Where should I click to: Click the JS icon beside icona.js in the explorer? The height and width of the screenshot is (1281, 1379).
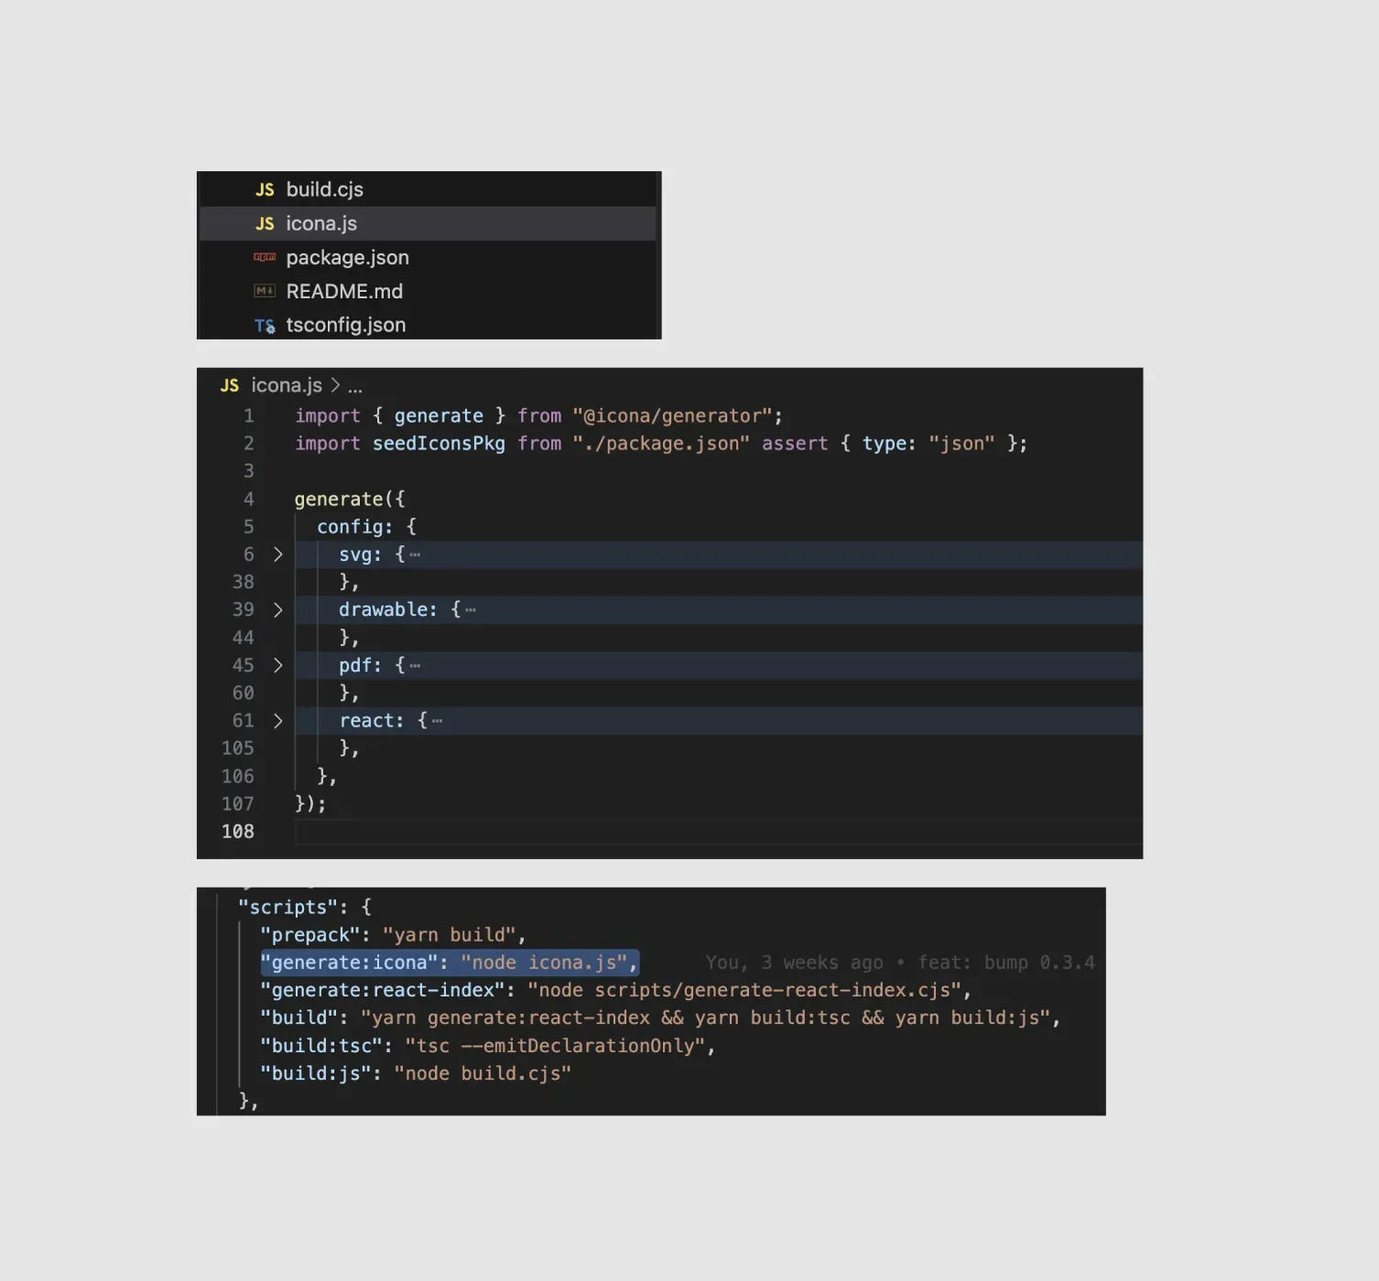[x=265, y=223]
